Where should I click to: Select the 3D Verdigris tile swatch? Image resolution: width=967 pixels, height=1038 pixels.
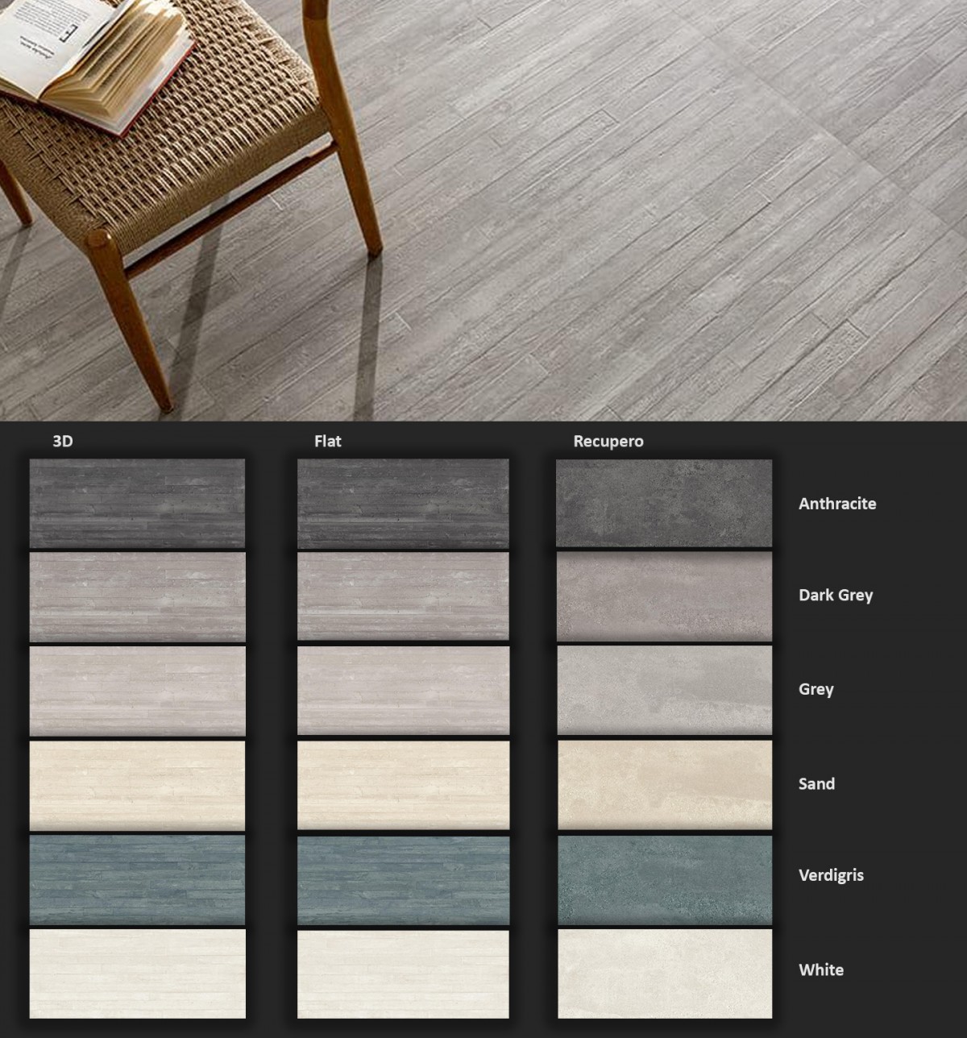pyautogui.click(x=137, y=879)
